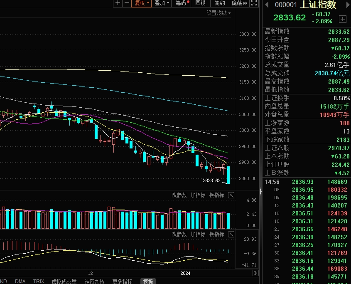
Task: Click 改参数 in MACD indicator panel
Action: pos(179,234)
